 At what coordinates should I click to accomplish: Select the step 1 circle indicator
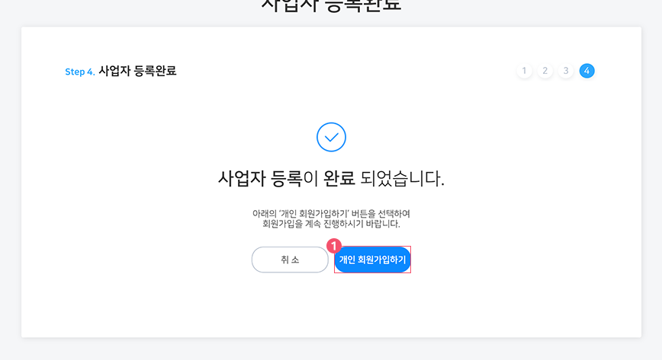pyautogui.click(x=525, y=71)
